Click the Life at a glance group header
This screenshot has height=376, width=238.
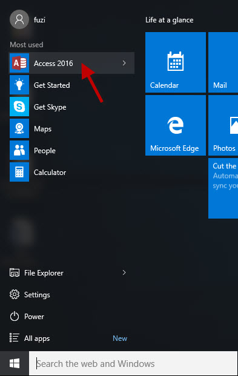pos(170,20)
